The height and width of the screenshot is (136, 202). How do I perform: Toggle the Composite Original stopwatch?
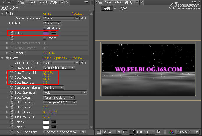(x=12, y=87)
